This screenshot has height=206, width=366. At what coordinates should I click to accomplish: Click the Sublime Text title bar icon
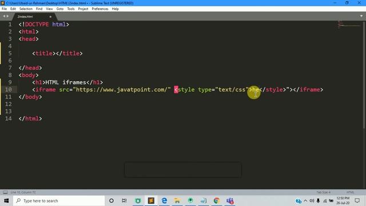tap(3, 3)
